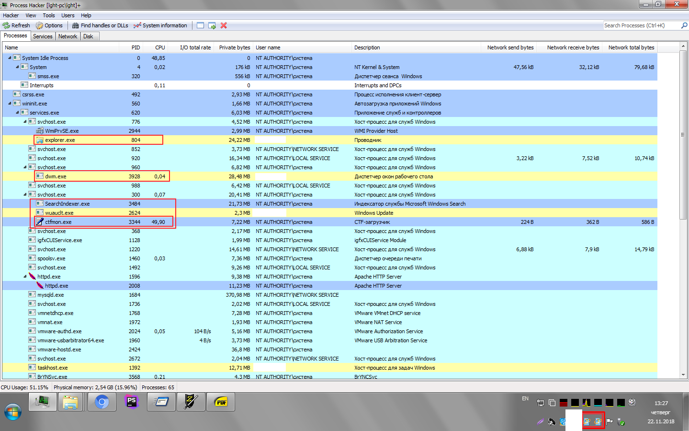
Task: Select the taskhost.exe process row
Action: [x=330, y=368]
